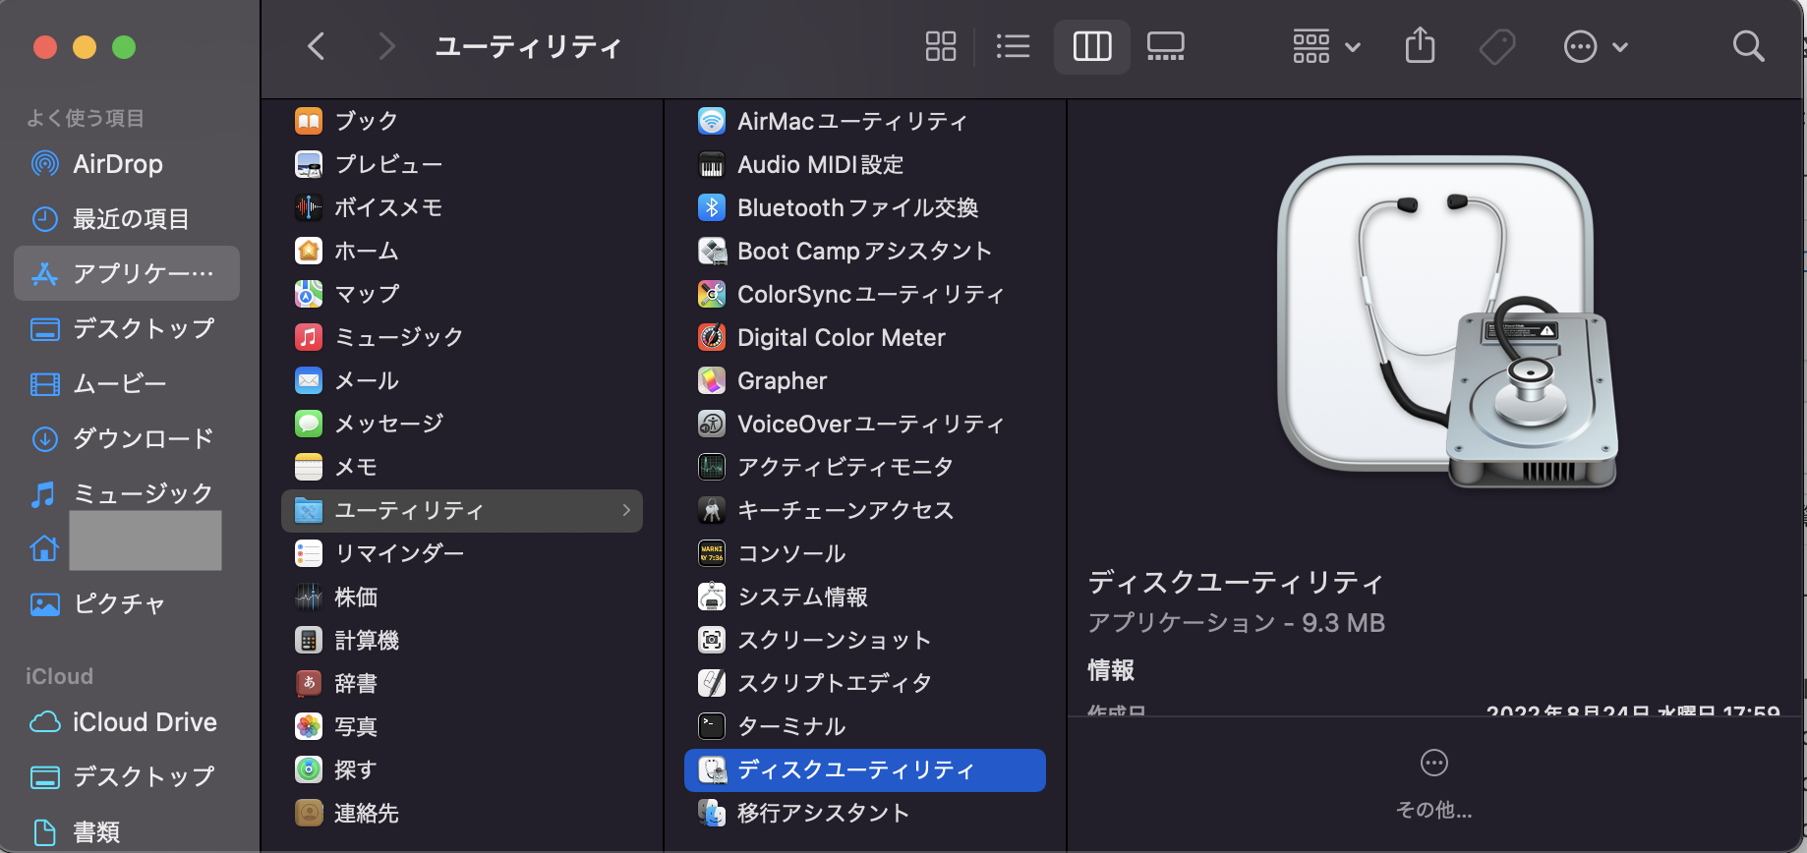Viewport: 1807px width, 853px height.
Task: Click the large Disk Utility preview image
Action: [1447, 321]
